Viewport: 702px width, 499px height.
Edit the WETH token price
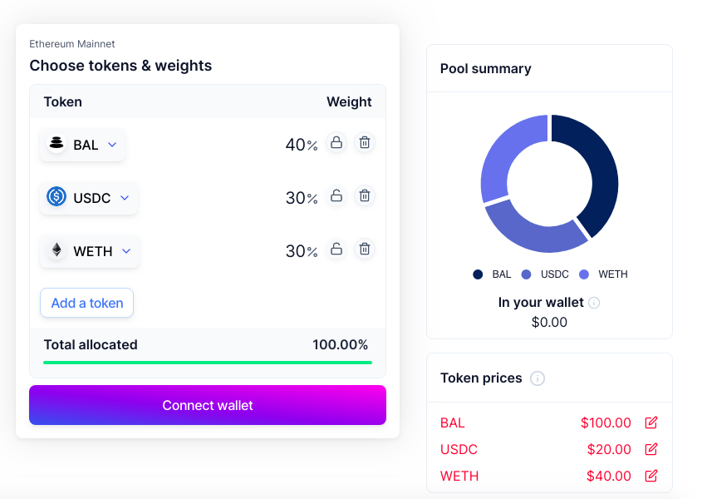point(651,476)
